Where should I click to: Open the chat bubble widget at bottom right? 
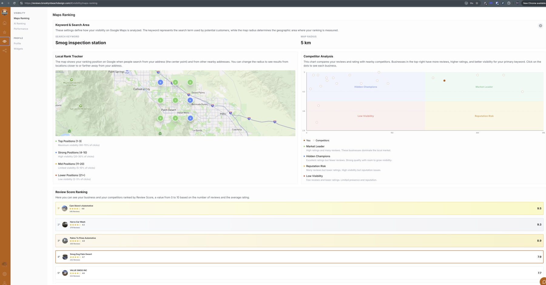[543, 282]
